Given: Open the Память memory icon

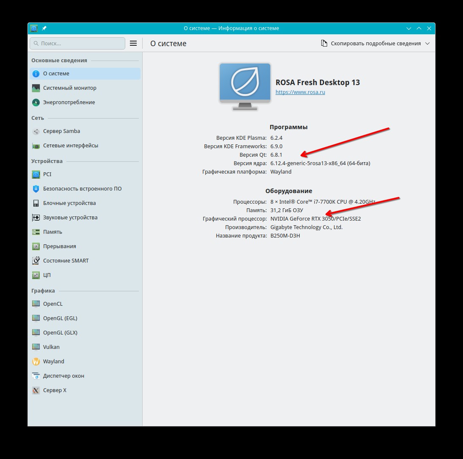Looking at the screenshot, I should coord(36,232).
